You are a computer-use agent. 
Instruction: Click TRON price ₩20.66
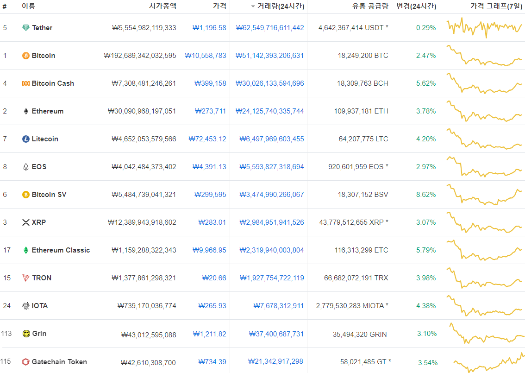point(214,278)
